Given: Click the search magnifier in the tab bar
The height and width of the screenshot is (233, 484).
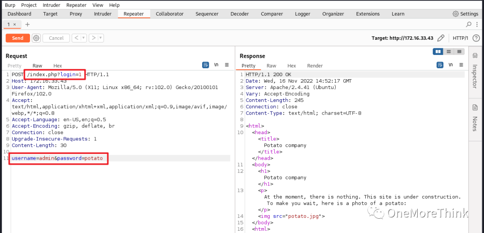Looking at the screenshot, I should click(469, 24).
